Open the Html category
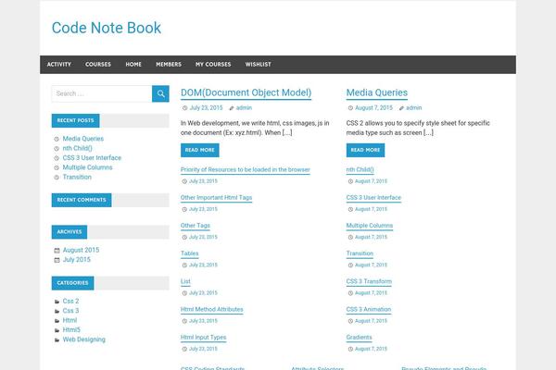The width and height of the screenshot is (556, 370). click(x=69, y=320)
